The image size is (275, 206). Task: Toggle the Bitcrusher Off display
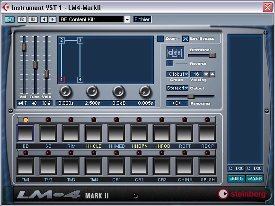[x=175, y=53]
